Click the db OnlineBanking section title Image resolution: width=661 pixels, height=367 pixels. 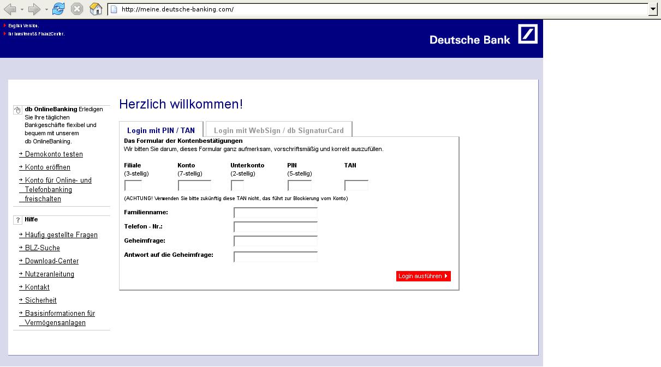[x=51, y=109]
